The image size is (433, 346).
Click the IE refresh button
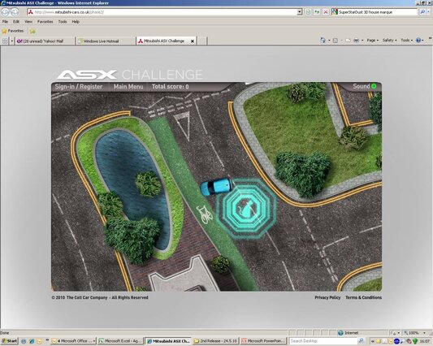click(x=317, y=12)
